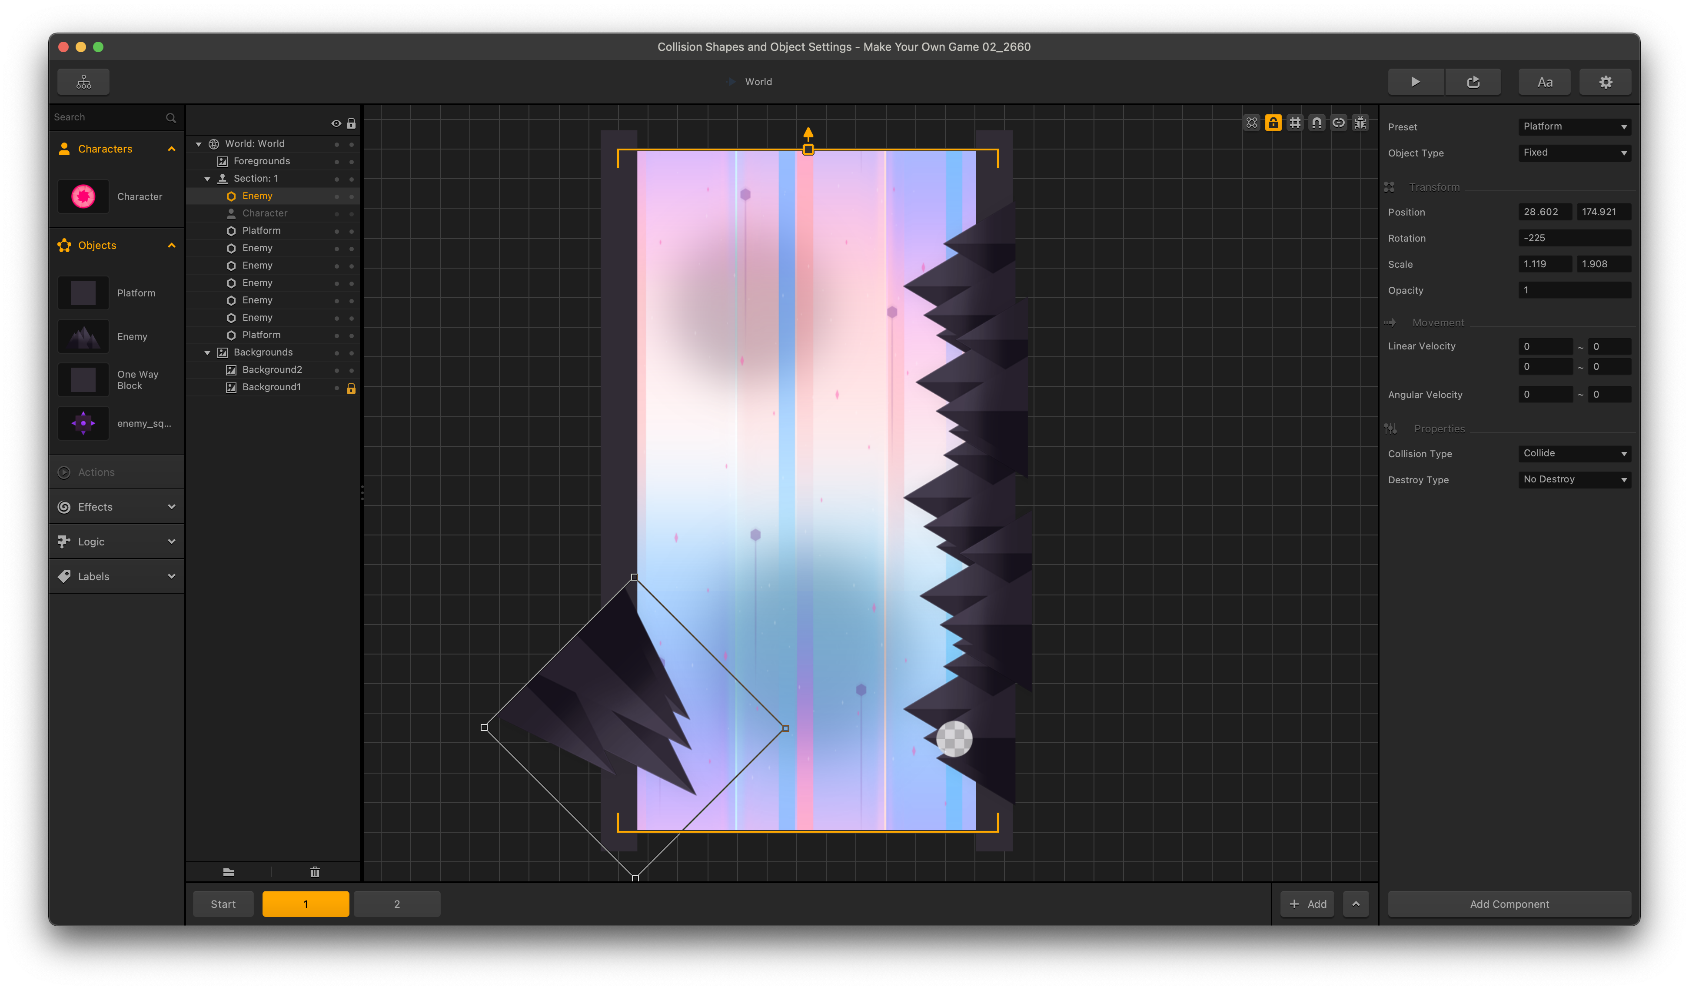The width and height of the screenshot is (1689, 990).
Task: Unlock the Background1 layer lock
Action: pos(350,388)
